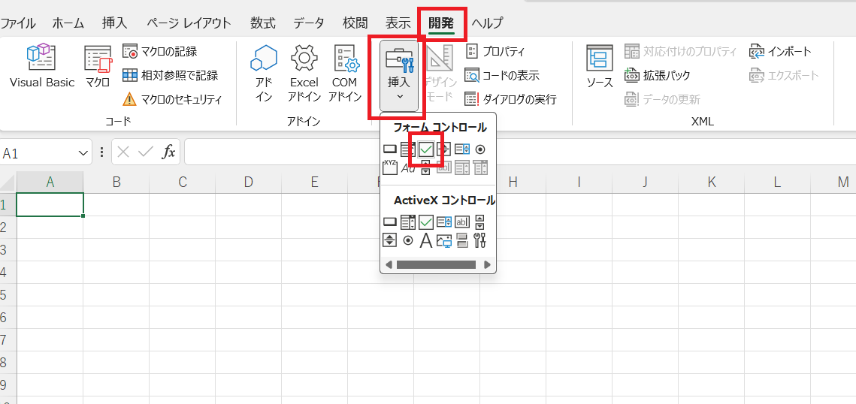This screenshot has height=404, width=856.
Task: Select column D header
Action: pyautogui.click(x=249, y=182)
